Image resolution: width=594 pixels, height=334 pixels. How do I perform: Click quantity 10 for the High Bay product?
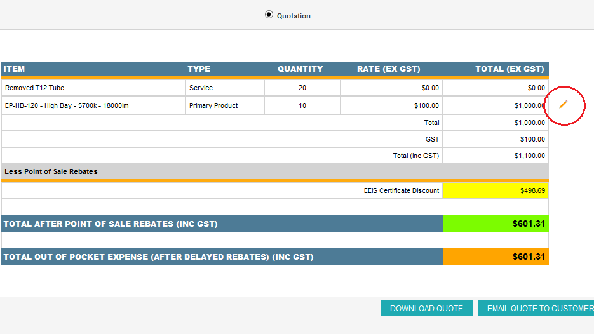[x=302, y=105]
